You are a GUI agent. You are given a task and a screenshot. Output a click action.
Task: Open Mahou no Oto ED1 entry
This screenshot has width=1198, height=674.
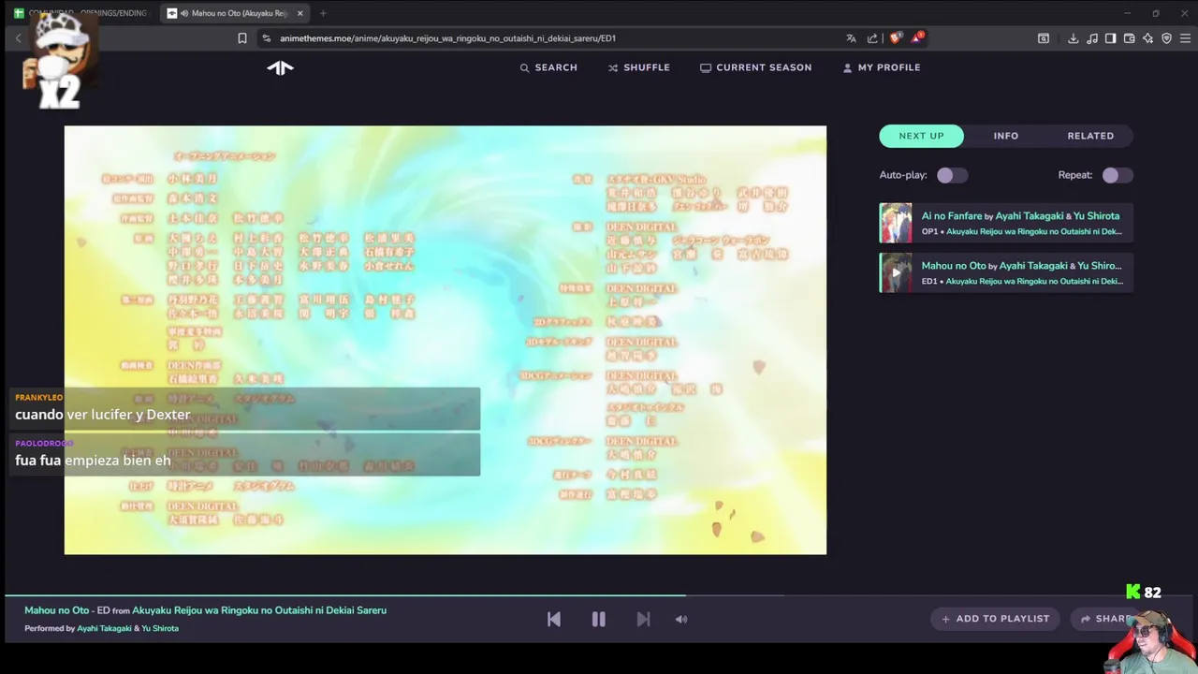tap(1006, 272)
